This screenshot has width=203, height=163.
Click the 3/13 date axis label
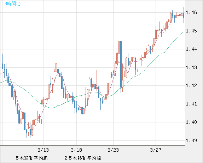[x=43, y=150]
